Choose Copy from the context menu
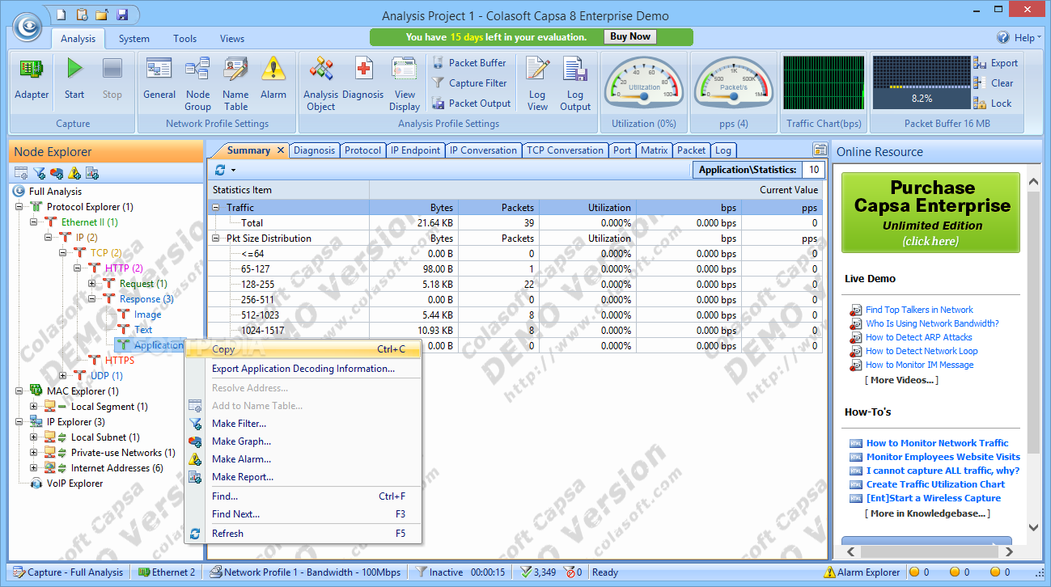Screen dimensions: 1051x587 click(x=303, y=349)
